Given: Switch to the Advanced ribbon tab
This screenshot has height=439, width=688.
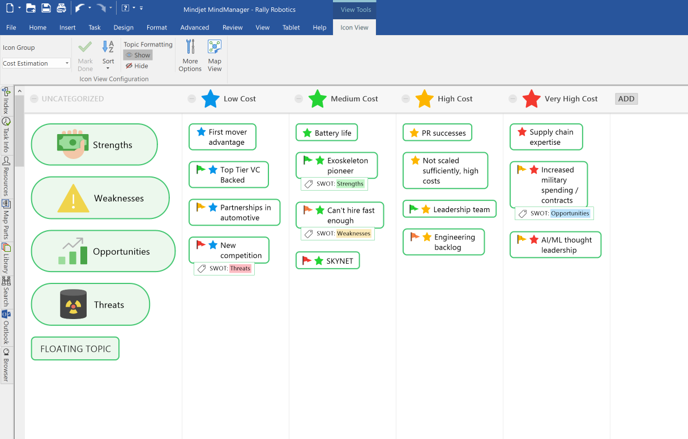Looking at the screenshot, I should tap(194, 27).
